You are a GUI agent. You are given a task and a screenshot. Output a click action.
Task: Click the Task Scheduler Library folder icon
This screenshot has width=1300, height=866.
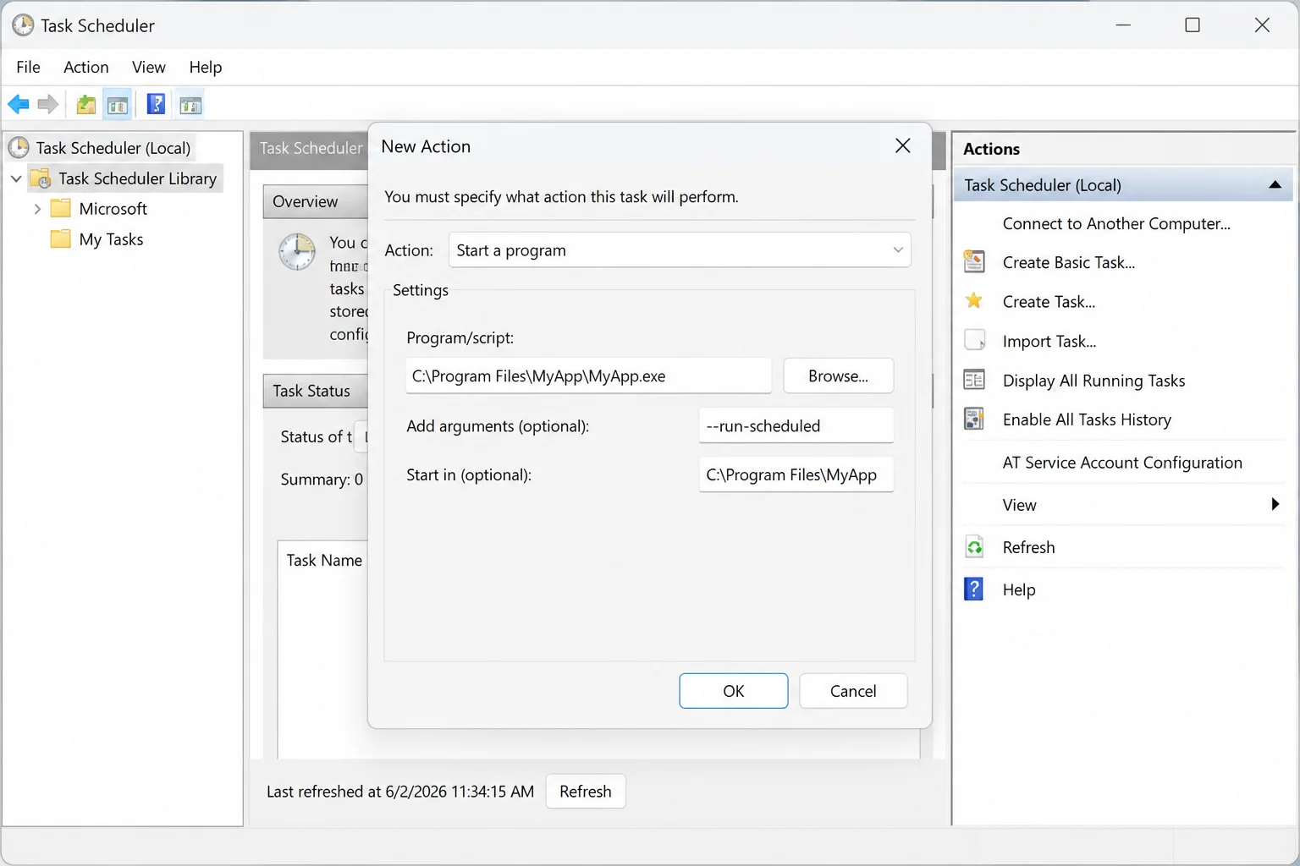pos(41,178)
